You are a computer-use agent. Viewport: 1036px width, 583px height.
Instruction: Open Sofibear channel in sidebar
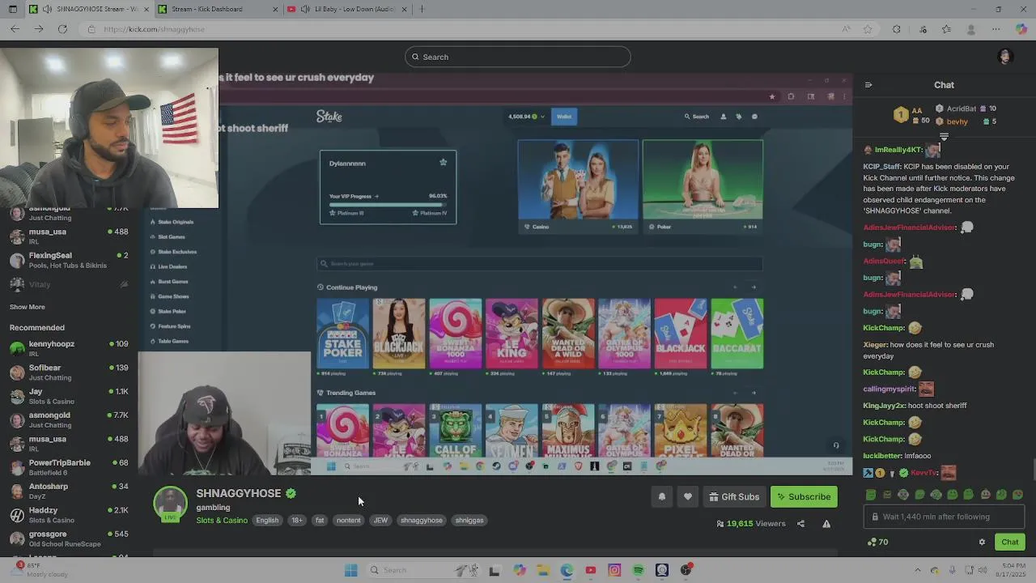pos(69,372)
